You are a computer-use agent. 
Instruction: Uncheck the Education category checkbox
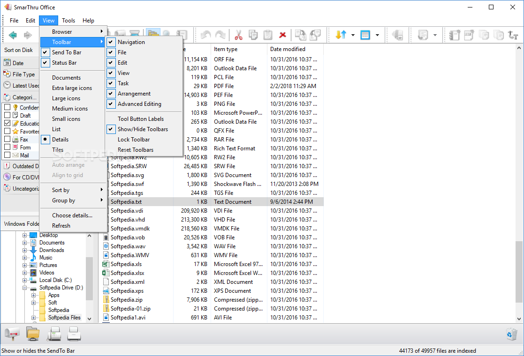pos(7,123)
